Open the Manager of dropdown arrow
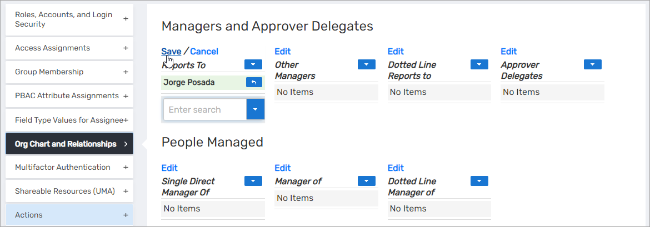The width and height of the screenshot is (650, 227). click(x=367, y=181)
